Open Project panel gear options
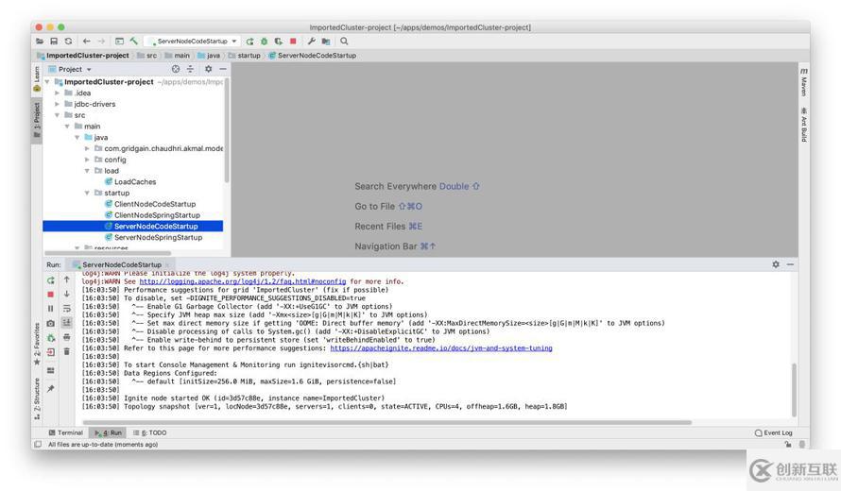Screen dimensions: 841x491 click(x=208, y=69)
